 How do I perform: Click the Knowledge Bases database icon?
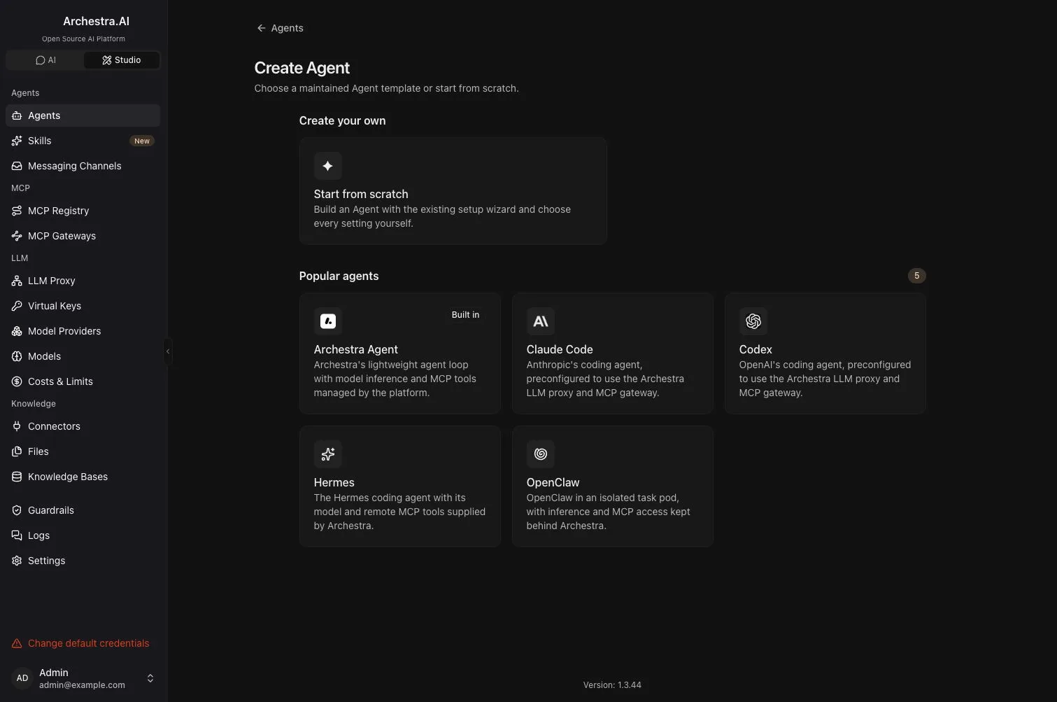(x=17, y=477)
